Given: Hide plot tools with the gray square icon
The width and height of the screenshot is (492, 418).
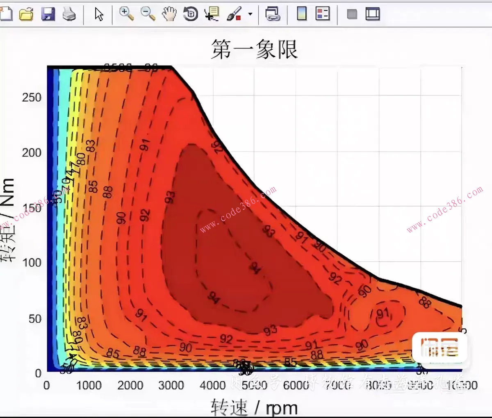Looking at the screenshot, I should [x=352, y=14].
